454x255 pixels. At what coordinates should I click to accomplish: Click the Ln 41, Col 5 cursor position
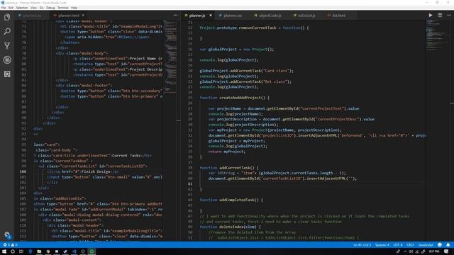pyautogui.click(x=362, y=245)
